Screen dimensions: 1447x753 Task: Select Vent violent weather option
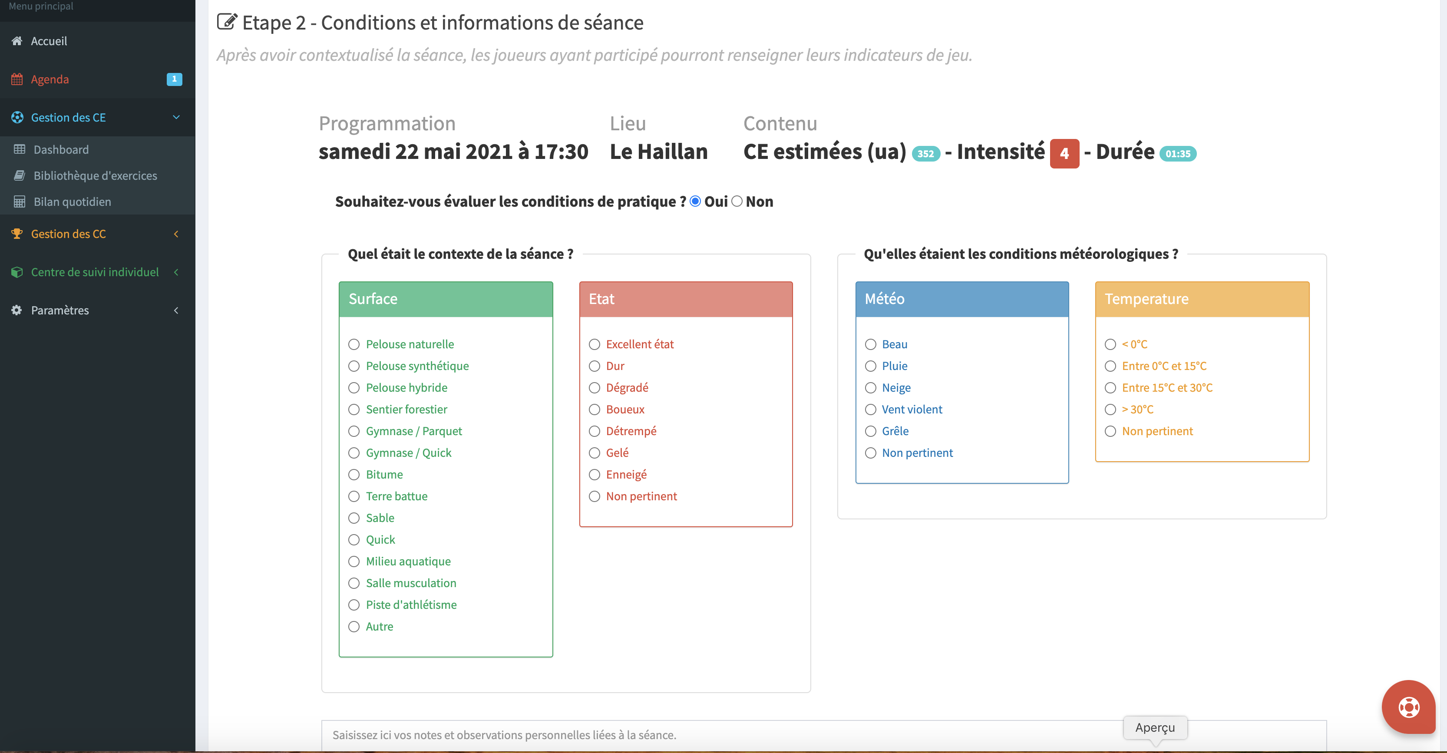coord(871,410)
